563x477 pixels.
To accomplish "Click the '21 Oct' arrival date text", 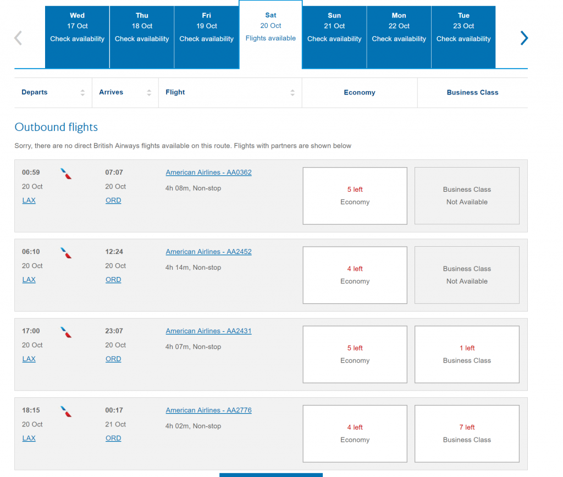I will [115, 424].
